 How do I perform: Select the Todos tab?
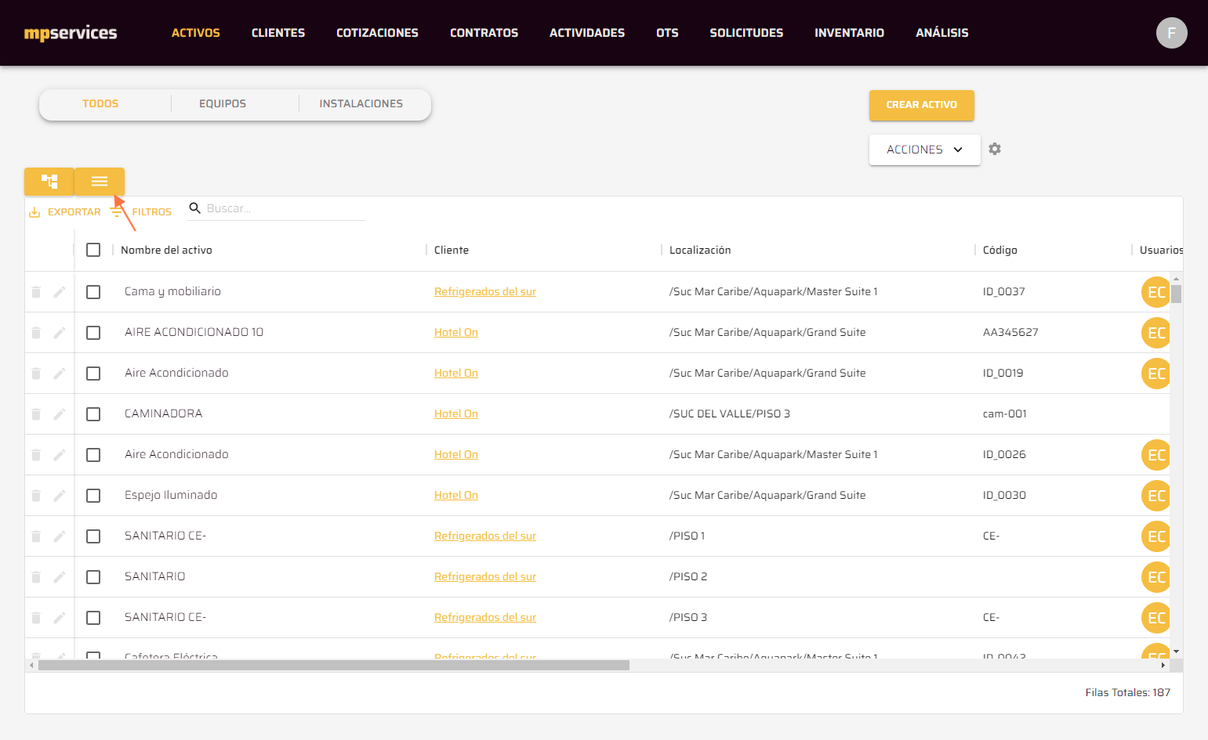point(100,103)
